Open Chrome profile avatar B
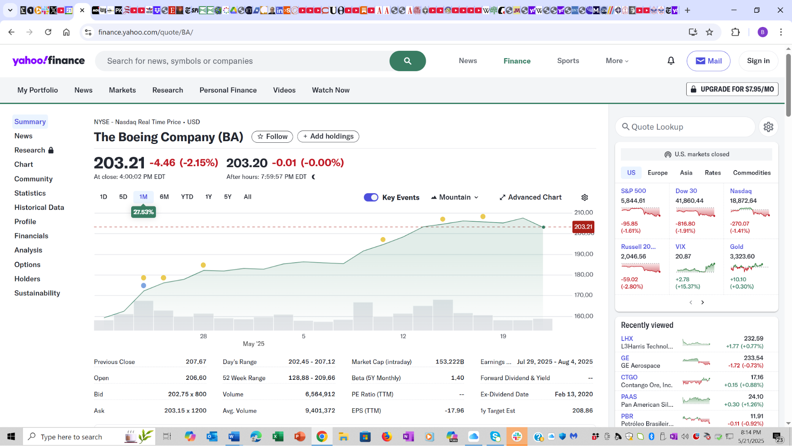Viewport: 792px width, 446px height. 762,32
